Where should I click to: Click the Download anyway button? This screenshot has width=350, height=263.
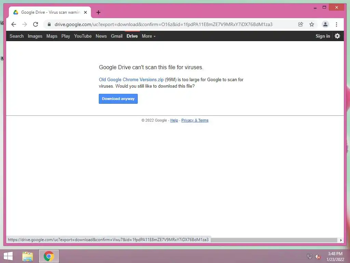pyautogui.click(x=118, y=99)
